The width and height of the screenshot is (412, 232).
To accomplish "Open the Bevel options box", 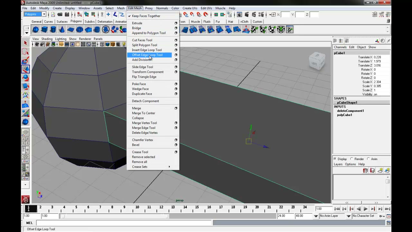I will click(176, 145).
